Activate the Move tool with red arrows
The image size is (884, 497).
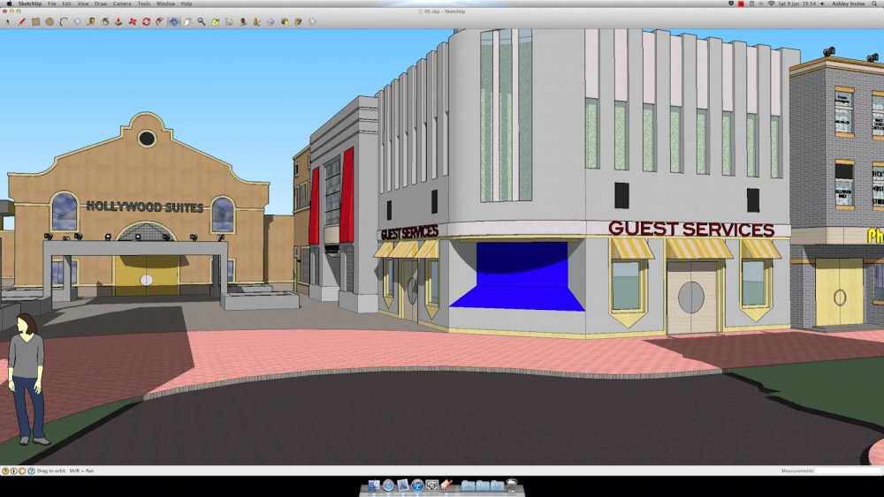tap(133, 22)
